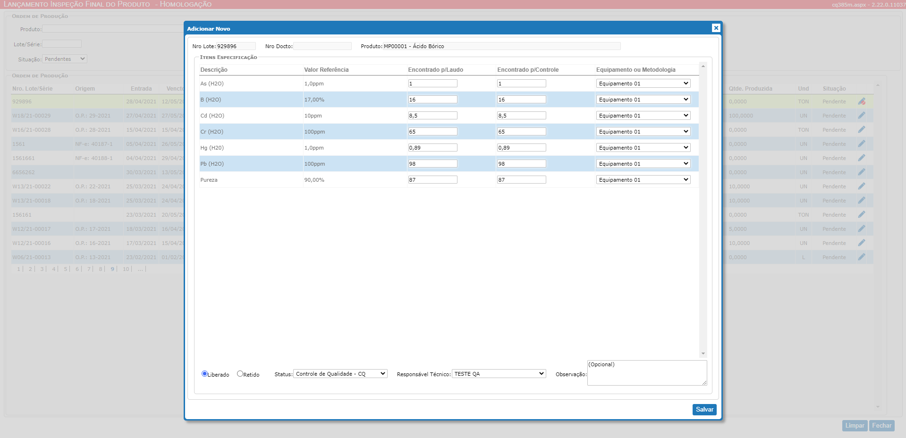Image resolution: width=906 pixels, height=438 pixels.
Task: Click quantity cell 100,0000
Action: pos(741,116)
